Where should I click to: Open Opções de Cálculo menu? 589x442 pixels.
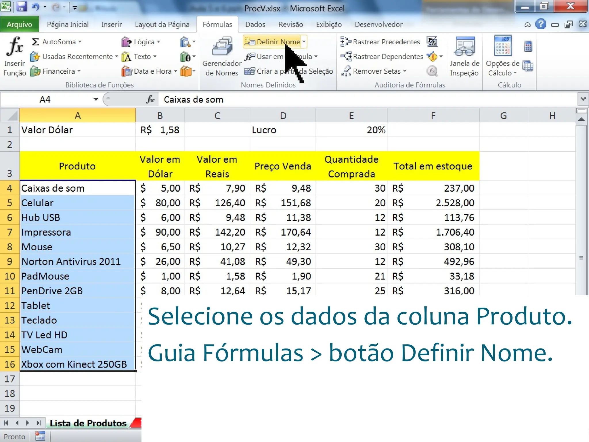click(x=502, y=56)
